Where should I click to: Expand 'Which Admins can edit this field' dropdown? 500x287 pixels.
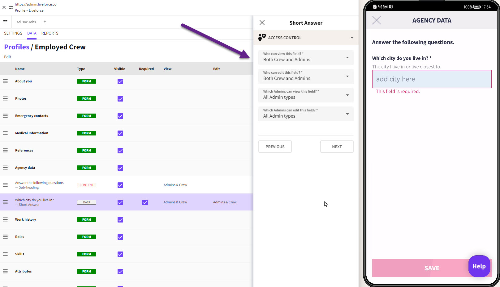(306, 114)
